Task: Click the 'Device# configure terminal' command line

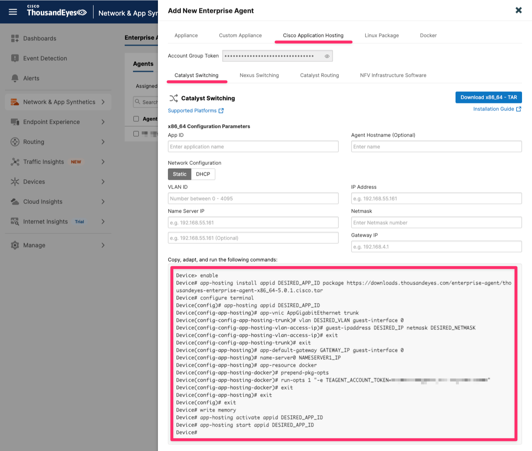Action: 215,298
